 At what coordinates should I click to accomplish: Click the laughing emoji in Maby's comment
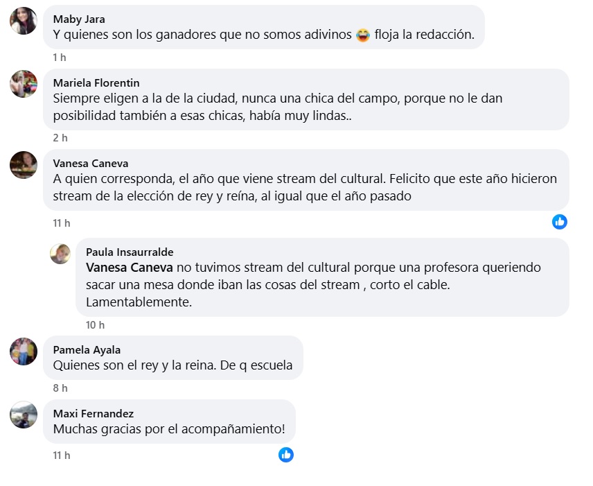pyautogui.click(x=363, y=35)
